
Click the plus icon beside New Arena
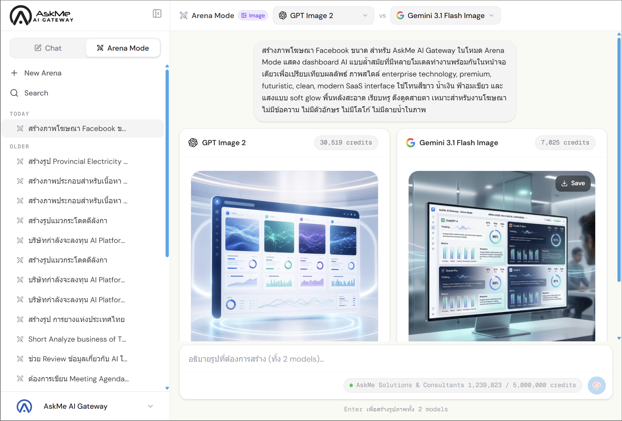coord(14,73)
